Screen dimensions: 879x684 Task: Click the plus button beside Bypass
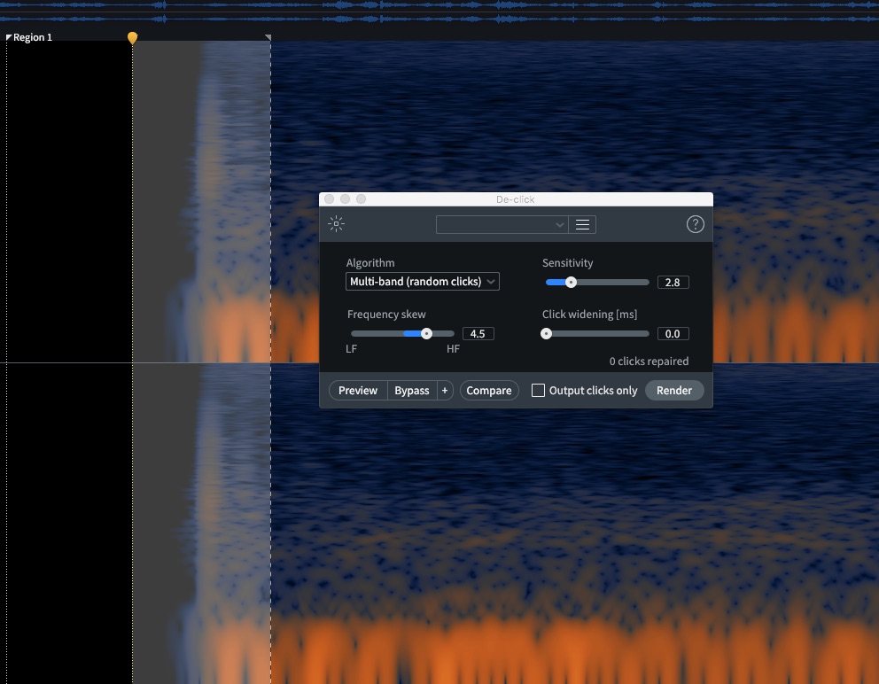[x=445, y=390]
